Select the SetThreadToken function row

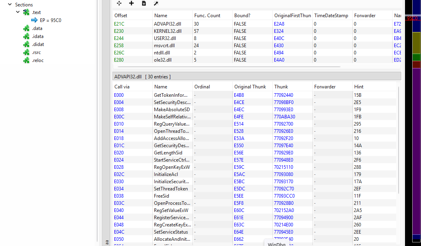(254, 189)
